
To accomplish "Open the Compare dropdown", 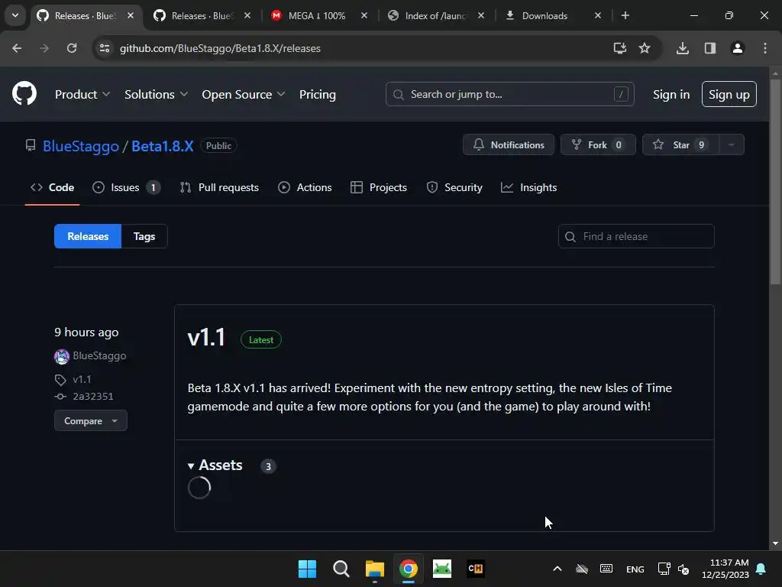I will pyautogui.click(x=90, y=421).
